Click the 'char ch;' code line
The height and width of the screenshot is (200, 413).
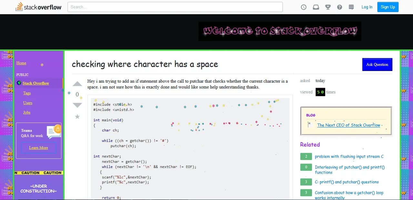click(x=110, y=130)
